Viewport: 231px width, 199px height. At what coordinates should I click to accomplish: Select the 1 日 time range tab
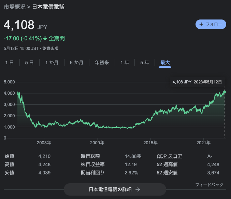click(10, 63)
